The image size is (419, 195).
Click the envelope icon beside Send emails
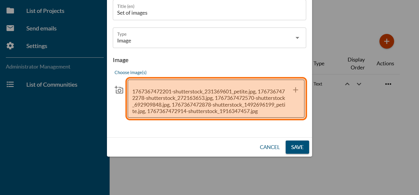[10, 28]
